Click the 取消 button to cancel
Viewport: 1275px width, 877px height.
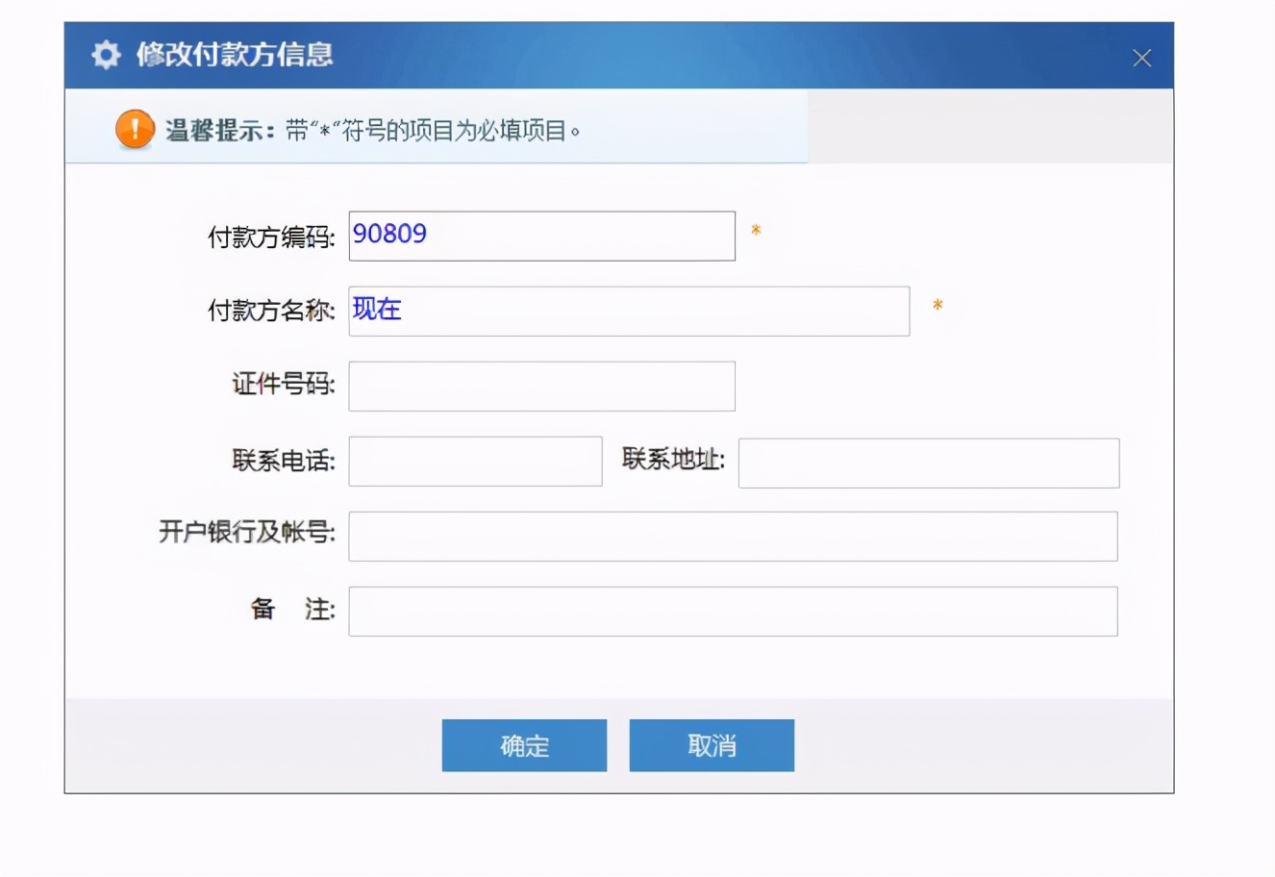point(712,744)
